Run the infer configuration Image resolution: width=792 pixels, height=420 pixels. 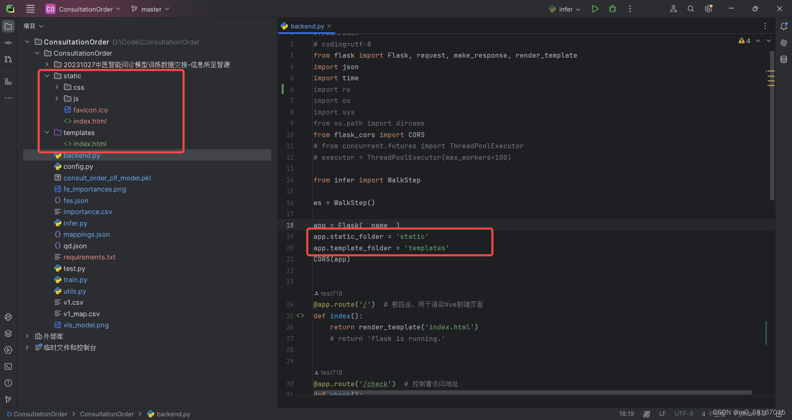(595, 9)
